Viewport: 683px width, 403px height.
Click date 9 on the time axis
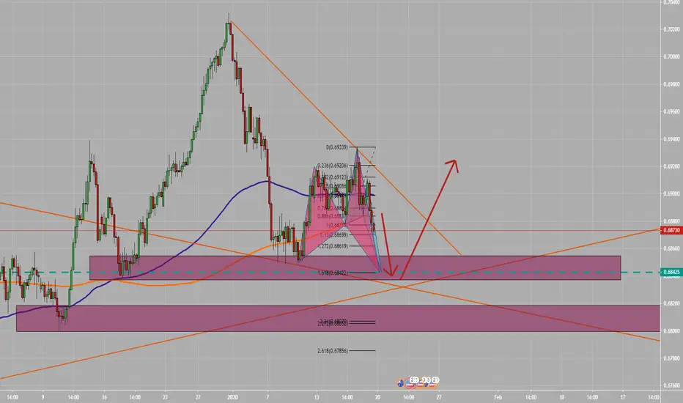tap(43, 397)
